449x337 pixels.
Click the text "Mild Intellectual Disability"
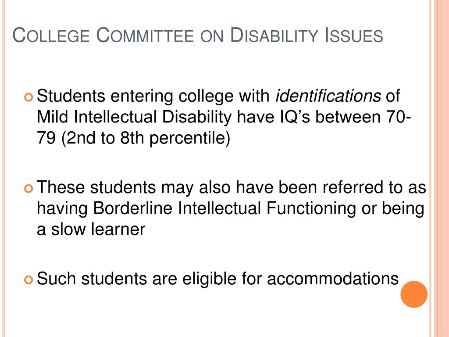click(134, 117)
